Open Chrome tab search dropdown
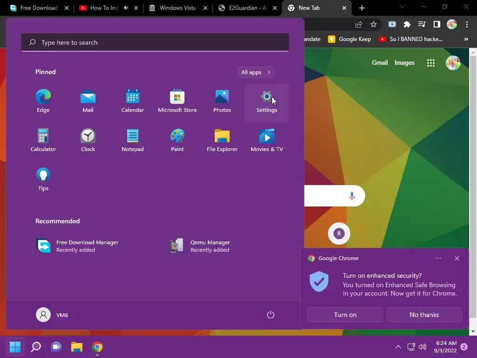 pyautogui.click(x=402, y=7)
